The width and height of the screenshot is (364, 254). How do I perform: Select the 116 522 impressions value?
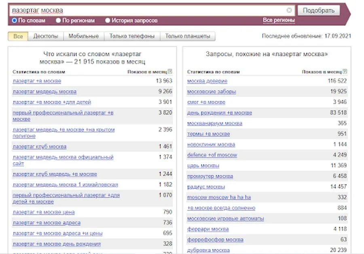(337, 81)
